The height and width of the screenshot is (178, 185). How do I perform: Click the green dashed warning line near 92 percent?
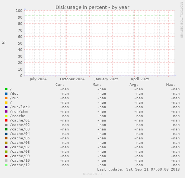pos(98,16)
